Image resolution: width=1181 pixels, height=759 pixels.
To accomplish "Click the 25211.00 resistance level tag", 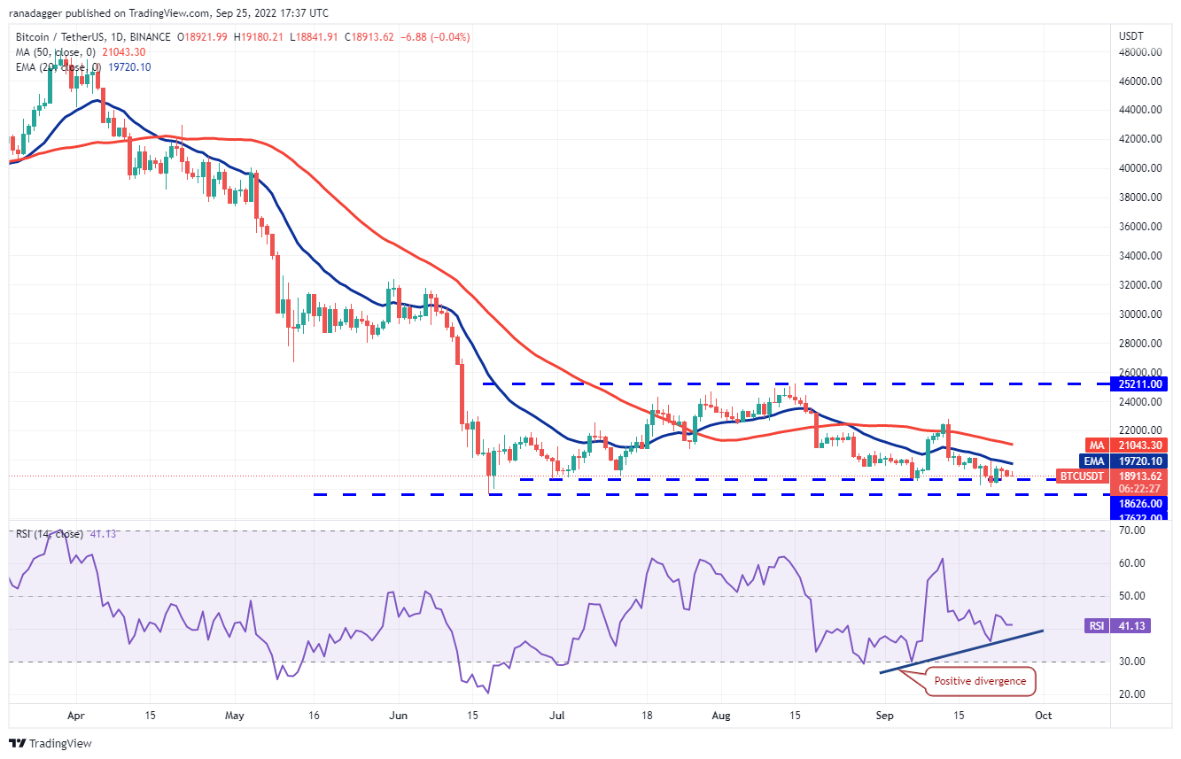I will pyautogui.click(x=1141, y=384).
